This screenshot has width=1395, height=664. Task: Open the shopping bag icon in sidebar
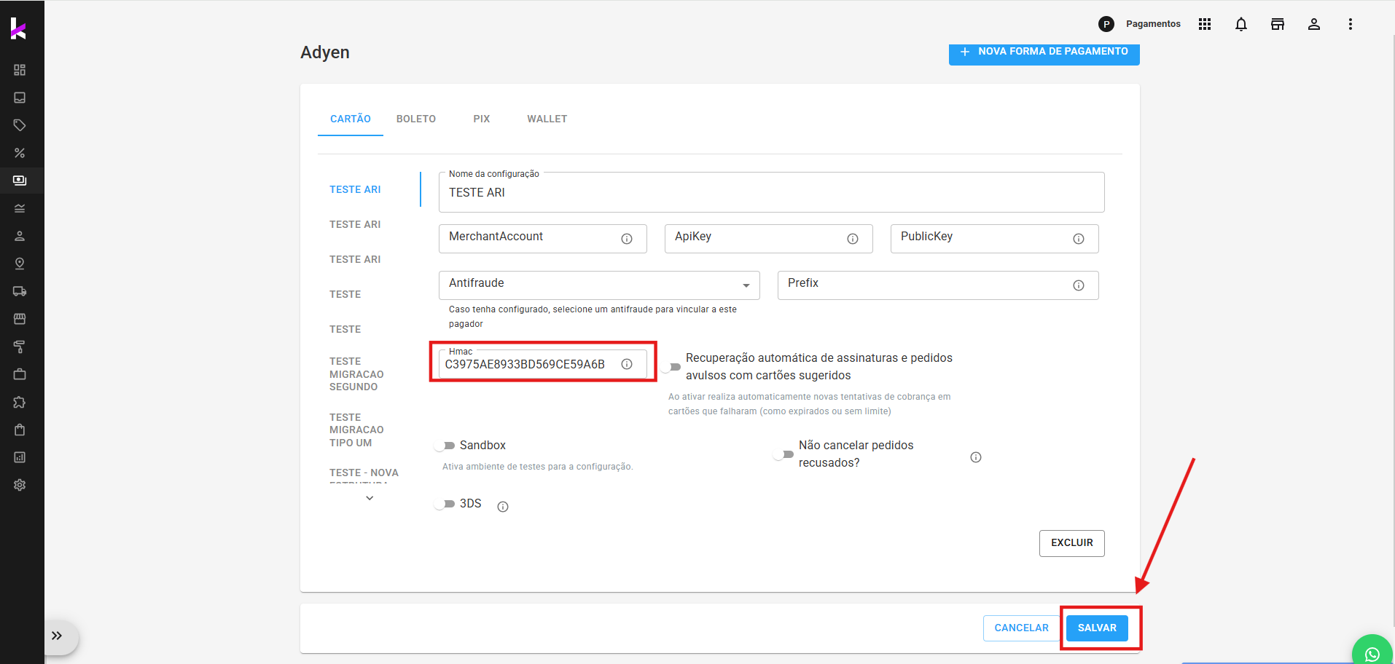point(20,430)
